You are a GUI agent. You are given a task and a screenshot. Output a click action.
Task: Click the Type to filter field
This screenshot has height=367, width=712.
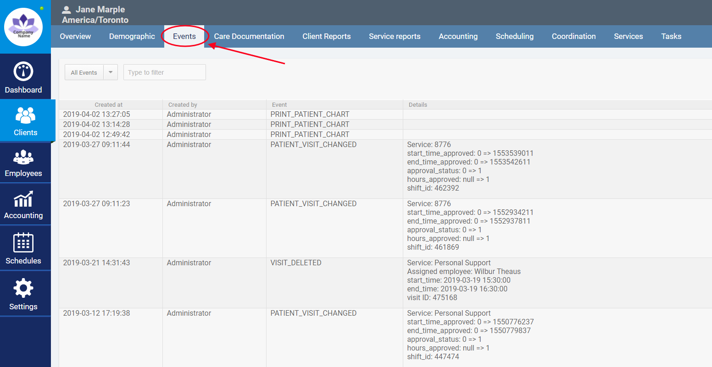tap(164, 72)
